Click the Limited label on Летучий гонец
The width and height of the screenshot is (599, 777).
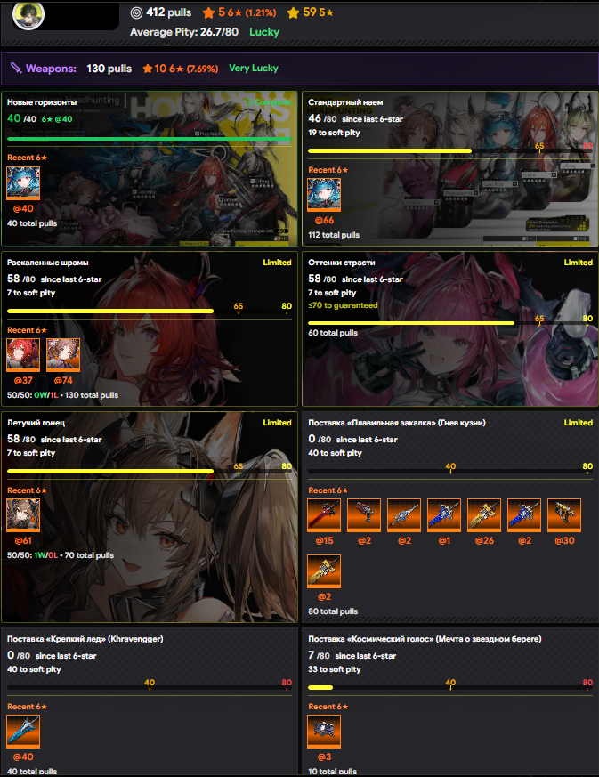(x=277, y=423)
